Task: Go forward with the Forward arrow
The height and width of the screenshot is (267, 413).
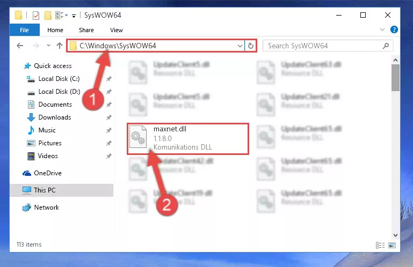Action: coord(36,46)
